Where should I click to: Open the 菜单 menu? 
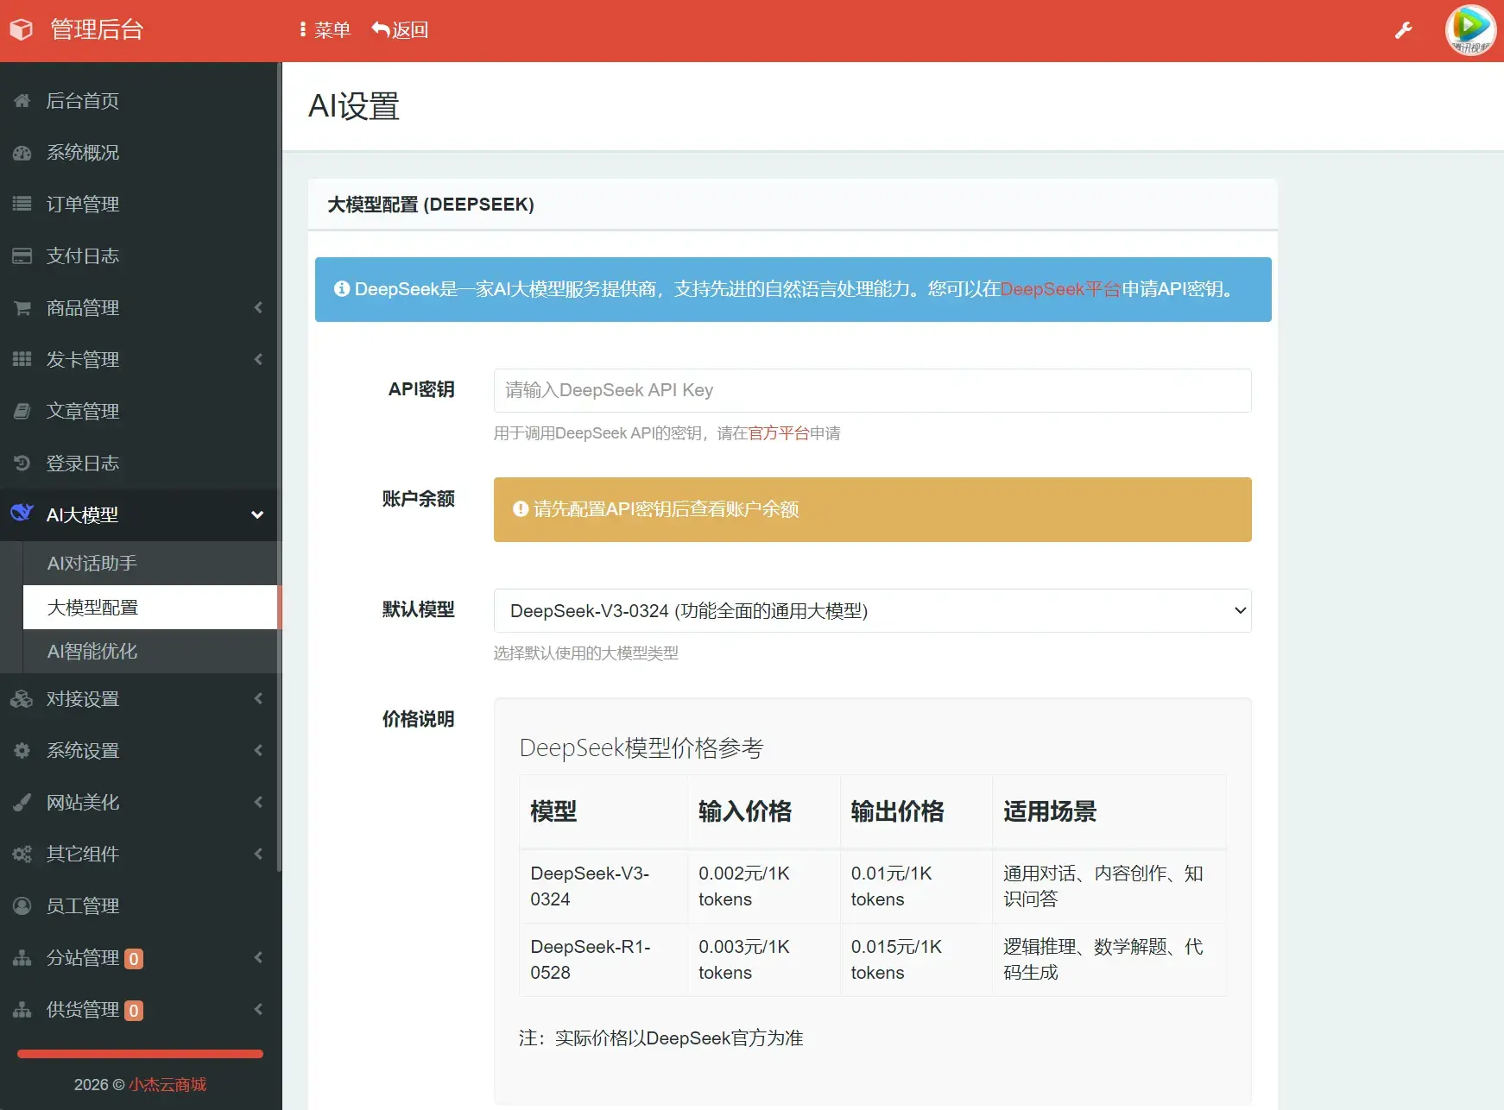(x=324, y=29)
